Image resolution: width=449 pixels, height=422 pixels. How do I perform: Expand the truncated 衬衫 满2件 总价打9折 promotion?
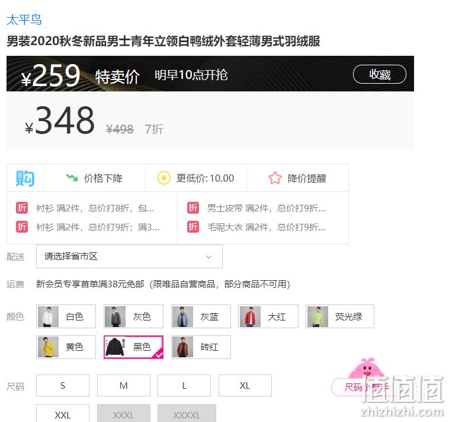[97, 227]
